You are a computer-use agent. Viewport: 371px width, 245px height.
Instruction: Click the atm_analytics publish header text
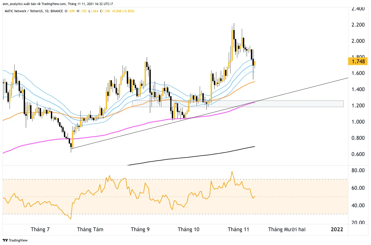click(x=58, y=4)
